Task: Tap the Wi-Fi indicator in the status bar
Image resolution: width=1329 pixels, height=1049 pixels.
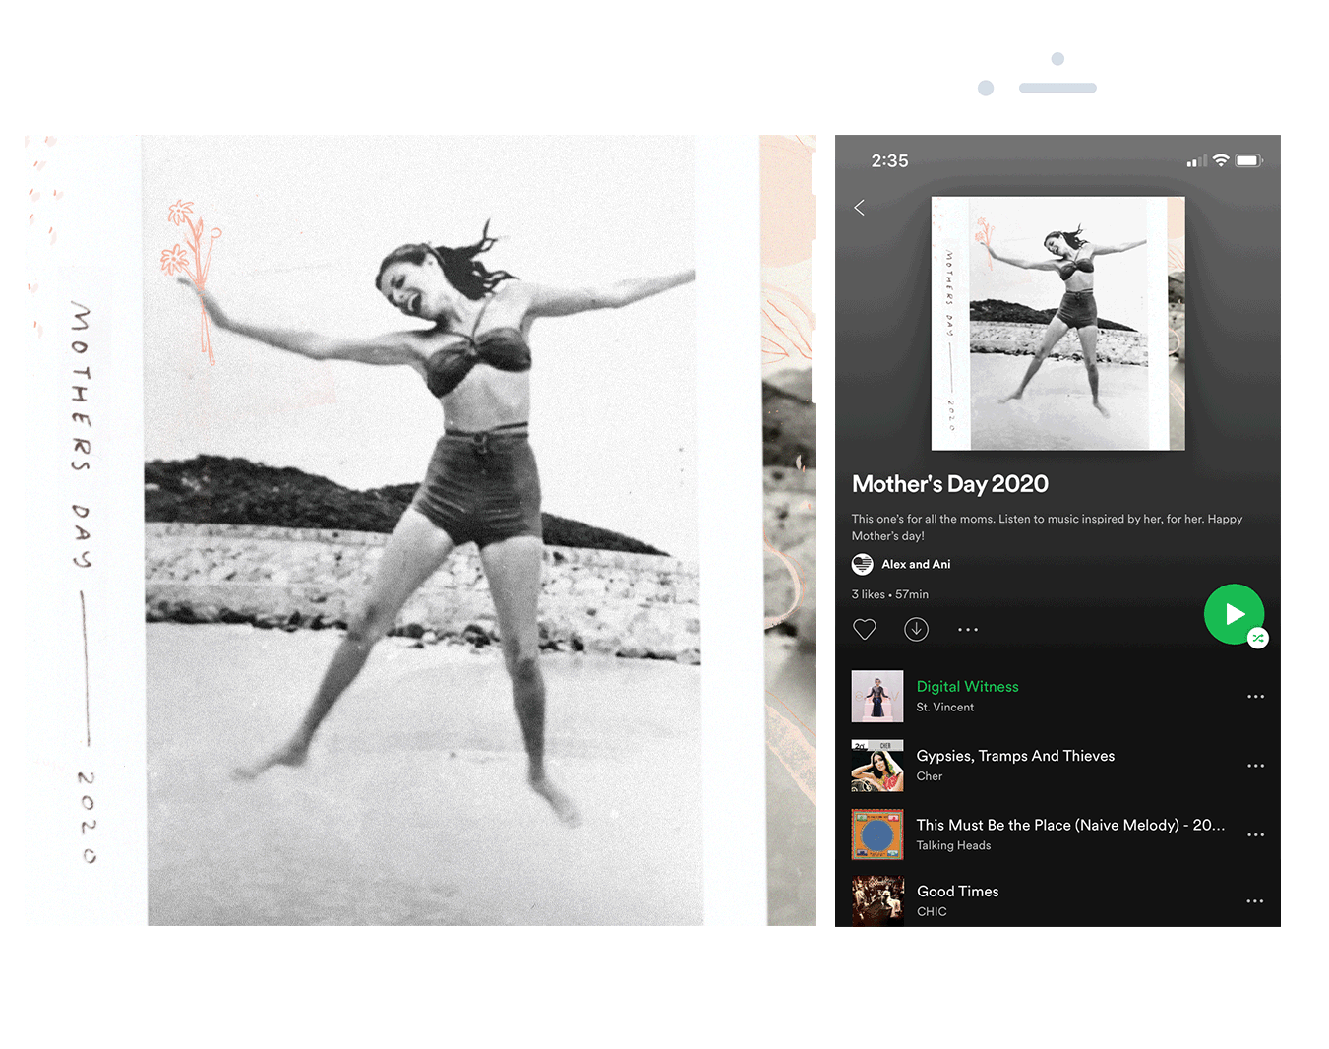Action: coord(1221,159)
